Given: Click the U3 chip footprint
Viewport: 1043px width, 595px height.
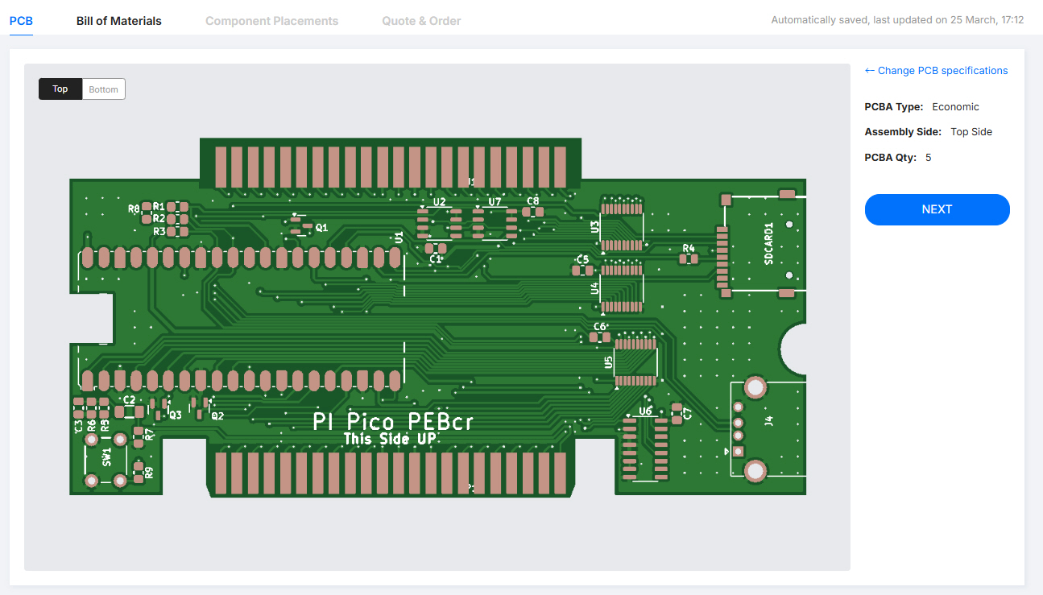Looking at the screenshot, I should tap(623, 227).
